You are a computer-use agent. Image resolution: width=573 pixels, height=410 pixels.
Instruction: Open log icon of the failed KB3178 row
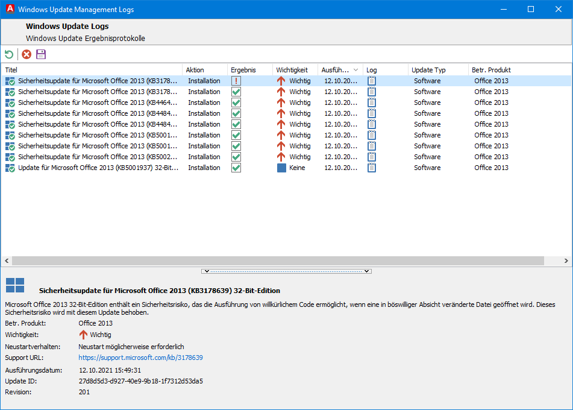tap(372, 81)
